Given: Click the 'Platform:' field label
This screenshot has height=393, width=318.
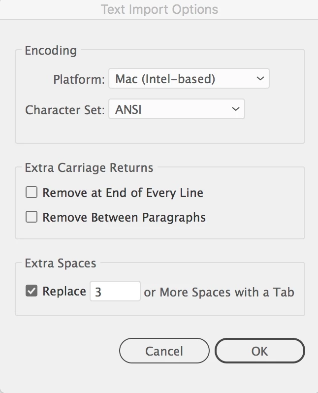Looking at the screenshot, I should tap(79, 79).
